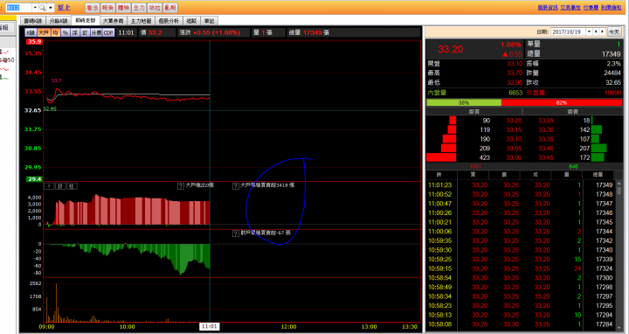Click the 主力 toolbar button
This screenshot has height=334, width=629.
tap(139, 8)
